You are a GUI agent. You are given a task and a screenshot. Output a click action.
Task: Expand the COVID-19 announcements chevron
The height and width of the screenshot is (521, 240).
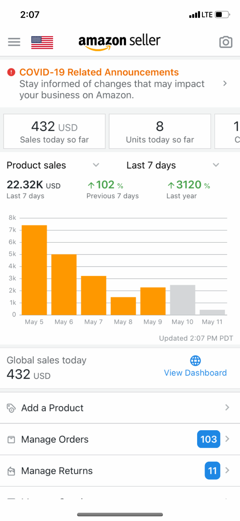pos(225,83)
